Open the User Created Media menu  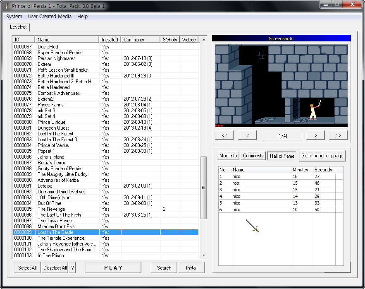click(50, 17)
